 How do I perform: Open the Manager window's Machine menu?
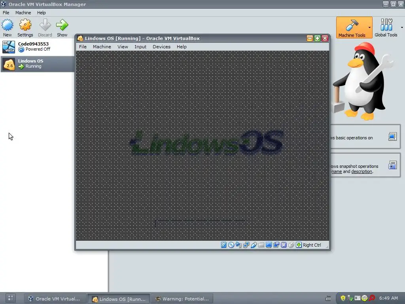pyautogui.click(x=23, y=13)
